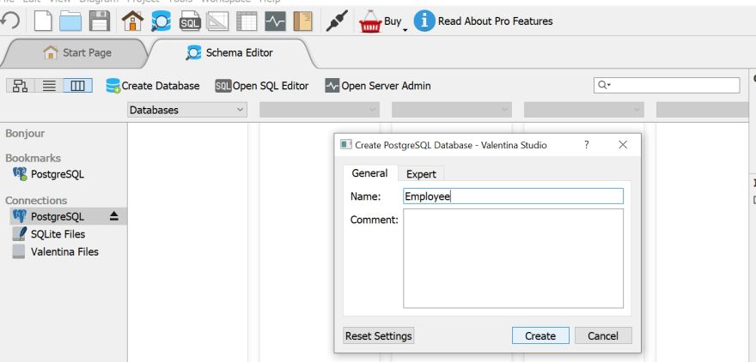The image size is (756, 362).
Task: Select Valentina Files in Connections
Action: (64, 251)
